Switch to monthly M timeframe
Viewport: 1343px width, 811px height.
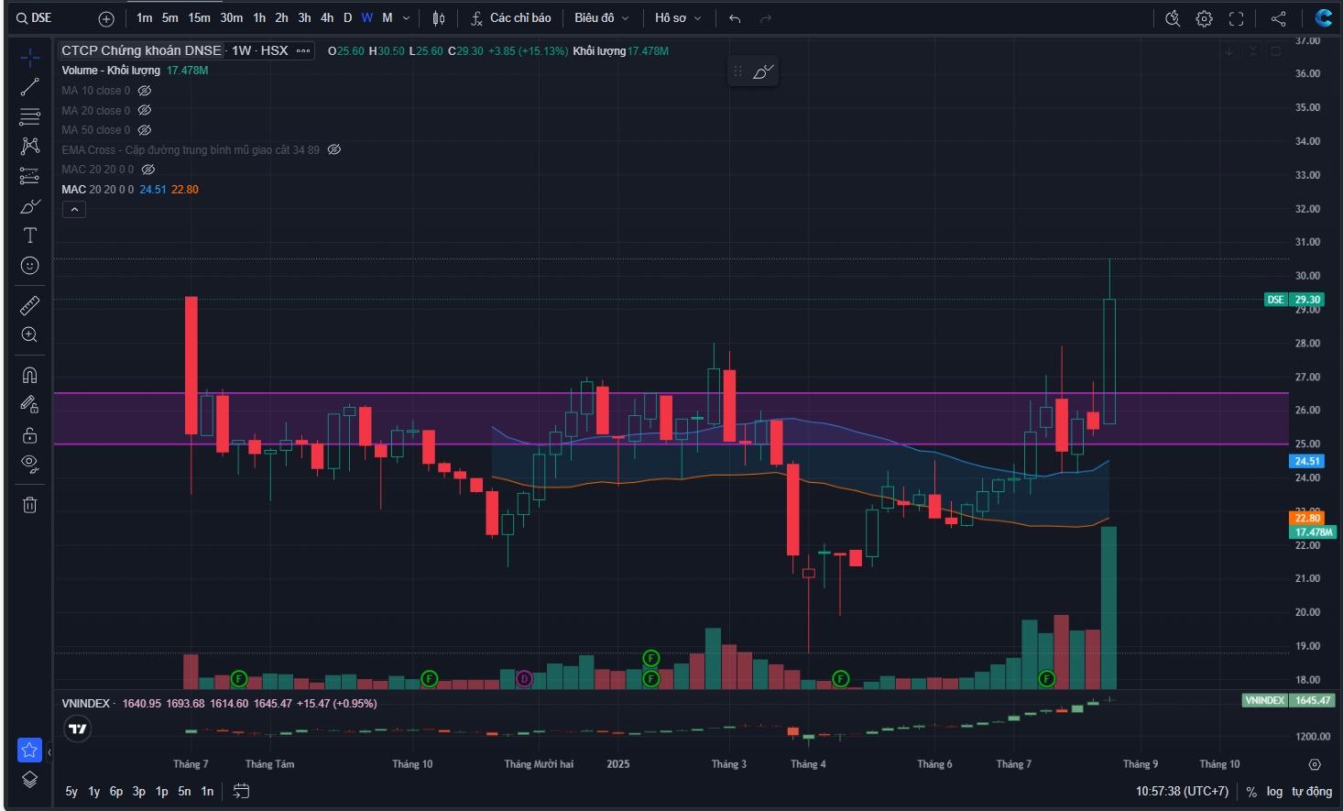(388, 18)
